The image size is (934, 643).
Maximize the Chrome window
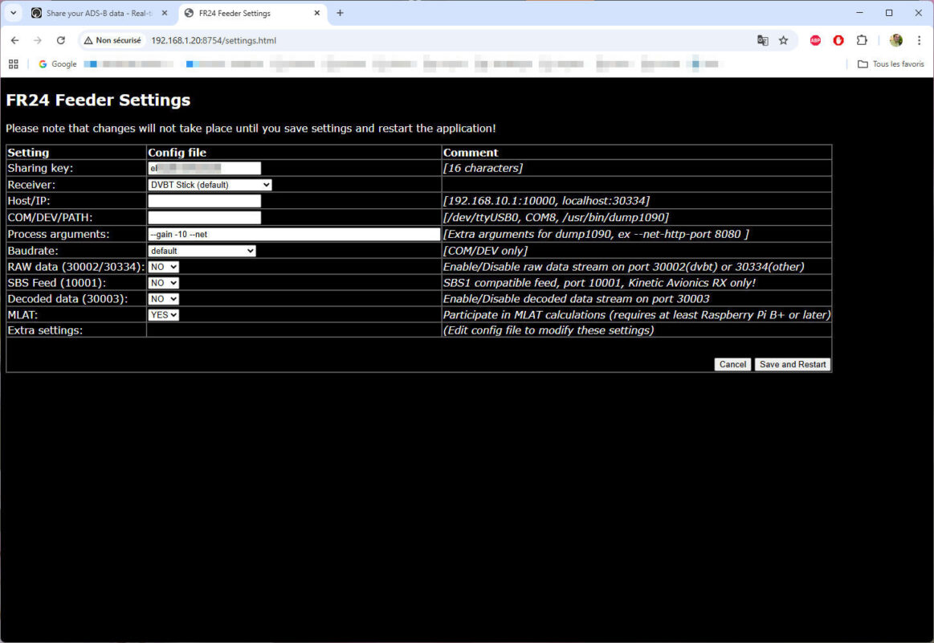coord(889,13)
